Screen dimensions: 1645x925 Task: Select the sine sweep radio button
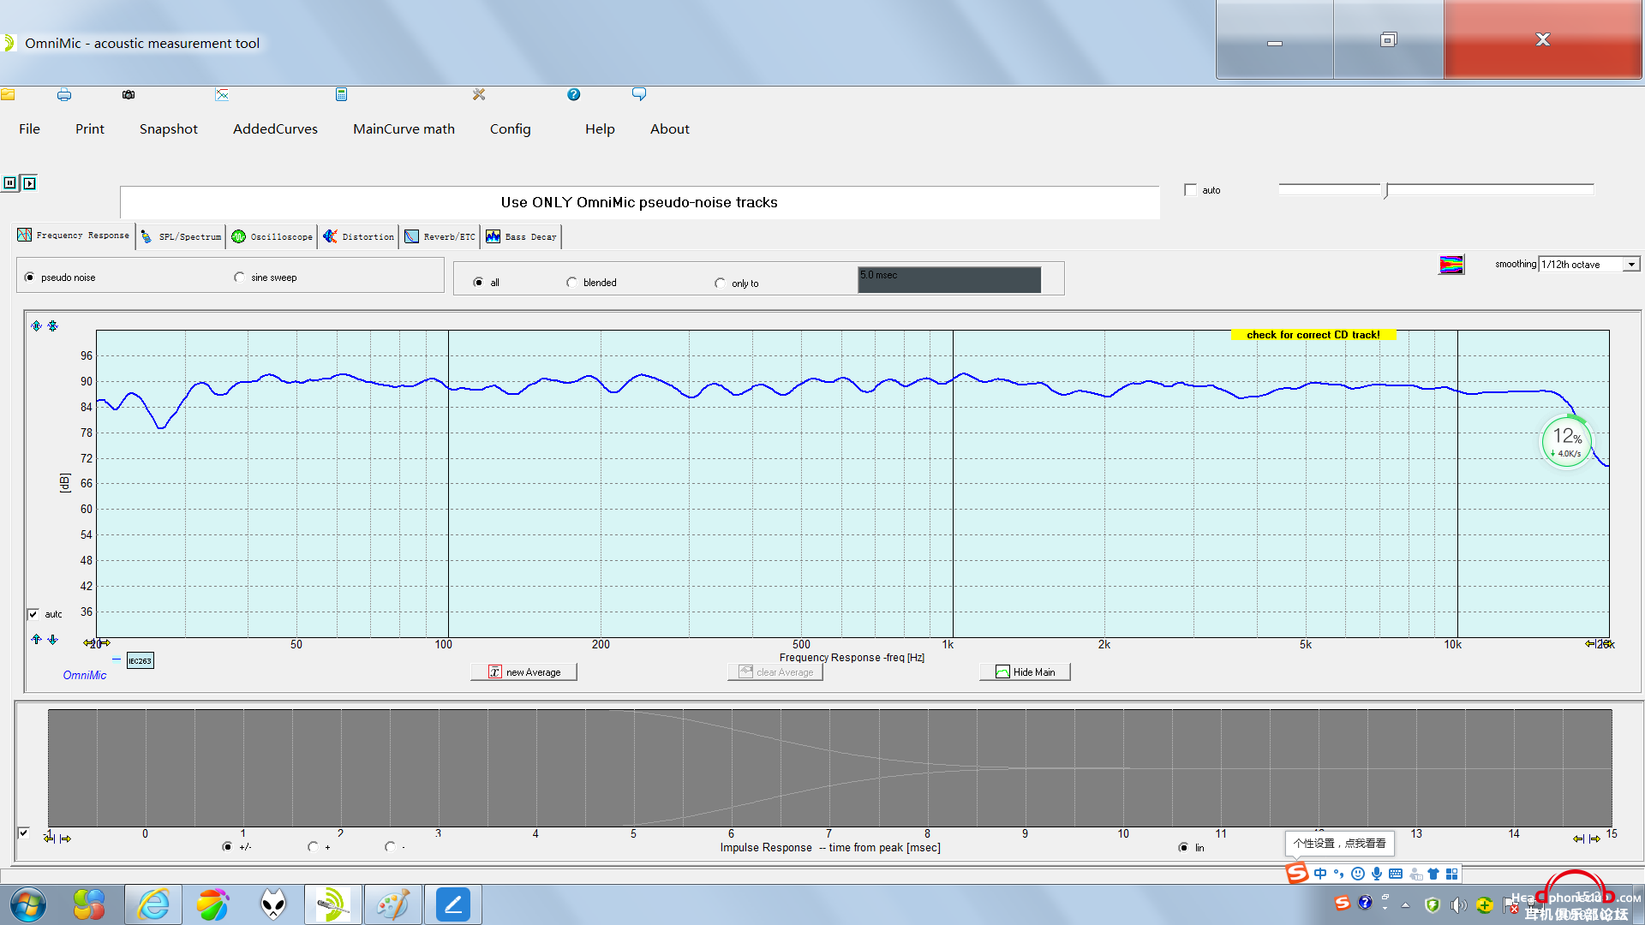(x=238, y=277)
